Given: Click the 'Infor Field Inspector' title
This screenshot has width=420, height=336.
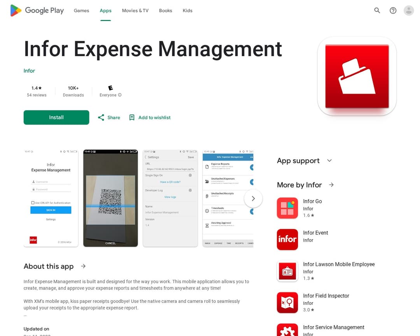Looking at the screenshot, I should [x=326, y=296].
